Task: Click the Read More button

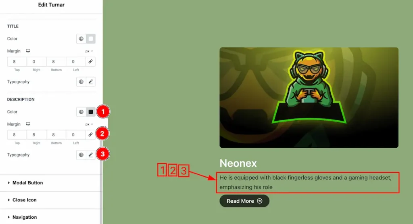Action: point(244,201)
